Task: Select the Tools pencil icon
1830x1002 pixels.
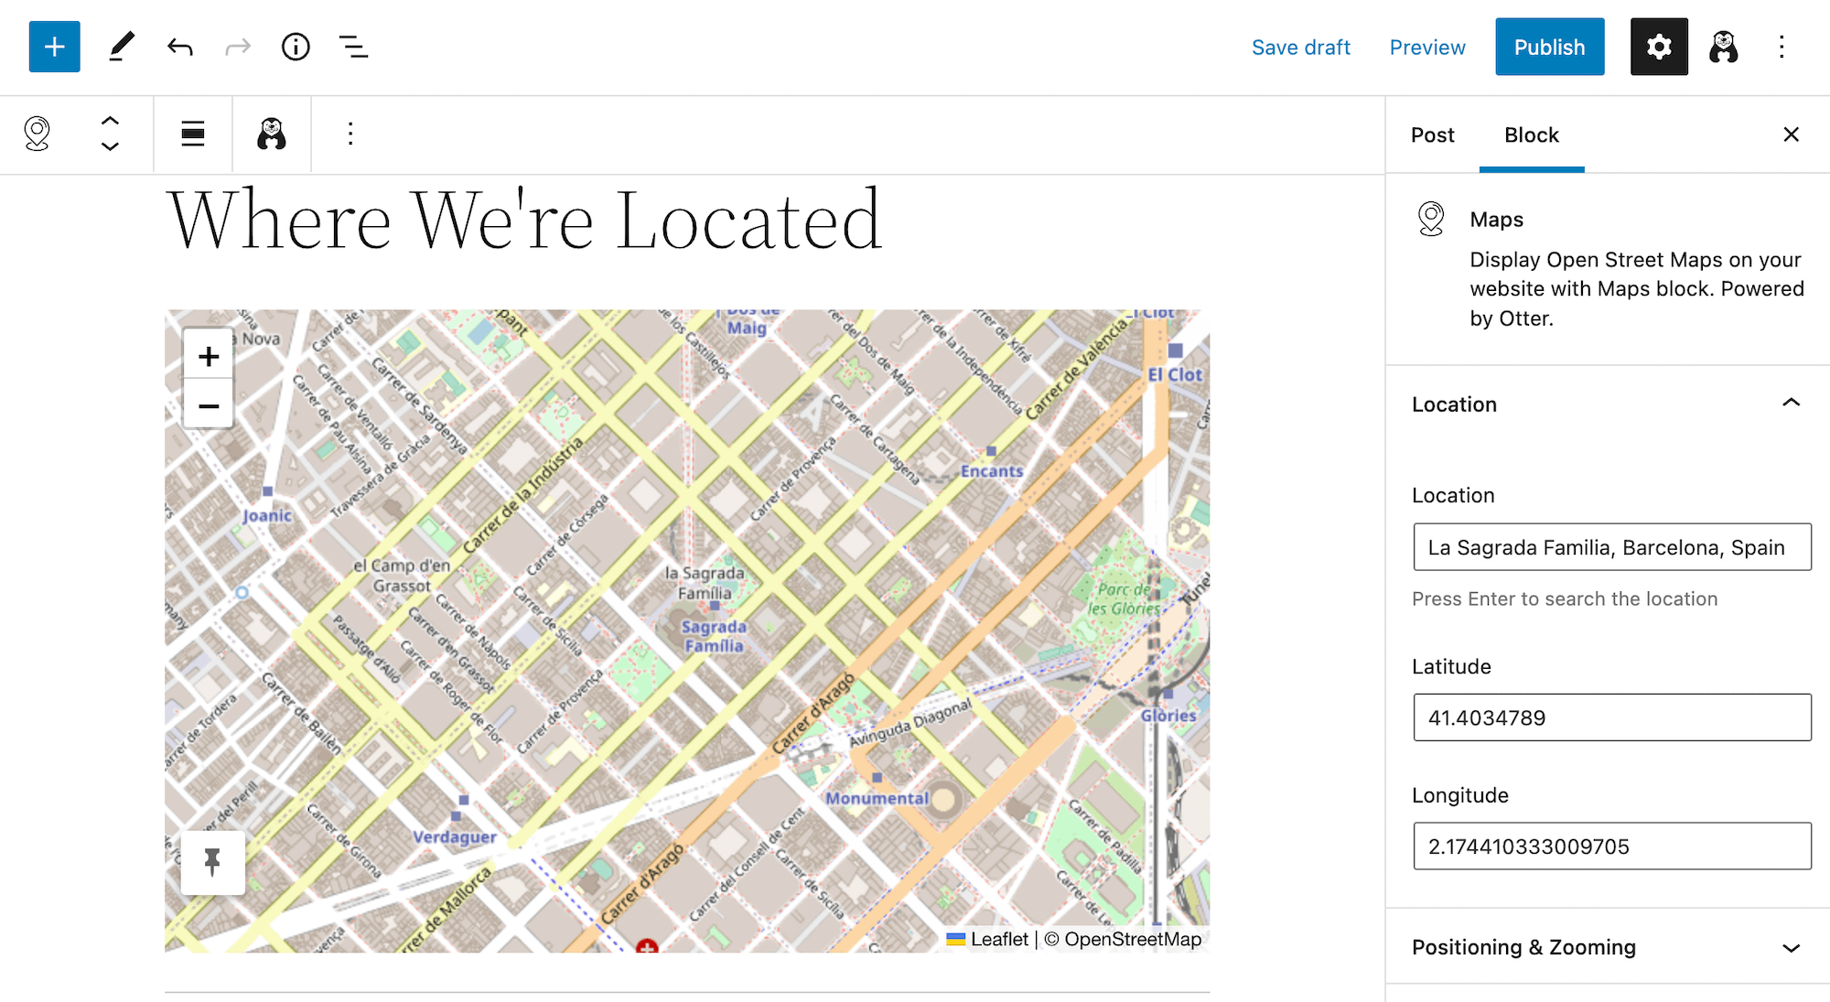Action: click(x=121, y=47)
